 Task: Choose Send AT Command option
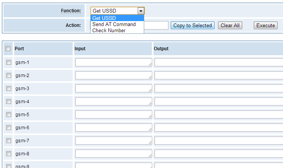[117, 24]
